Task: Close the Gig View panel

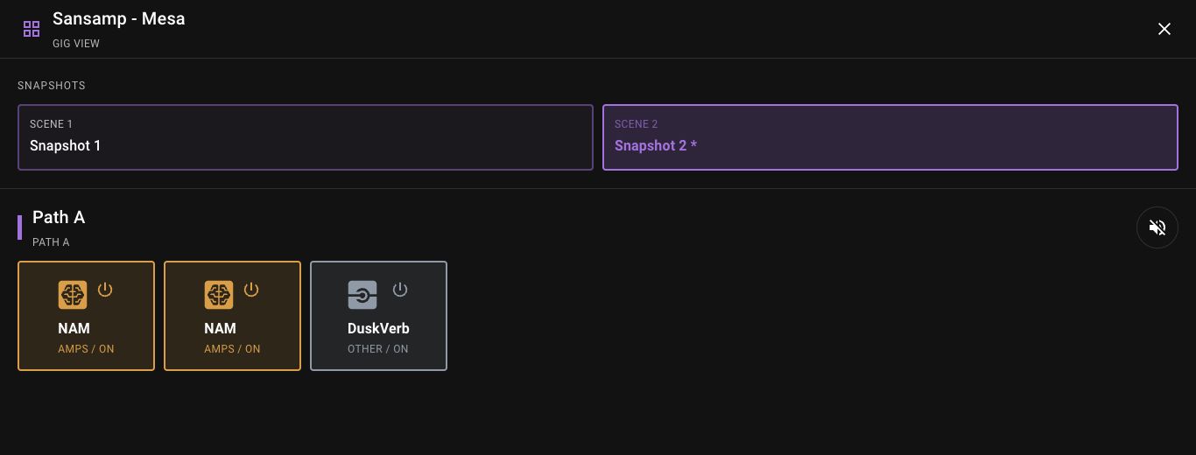Action: point(1164,29)
